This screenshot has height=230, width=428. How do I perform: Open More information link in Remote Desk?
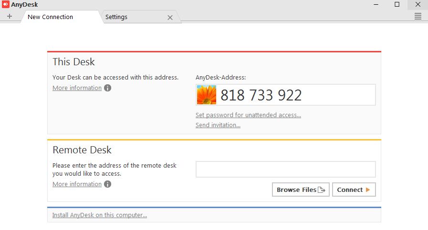[x=77, y=184]
